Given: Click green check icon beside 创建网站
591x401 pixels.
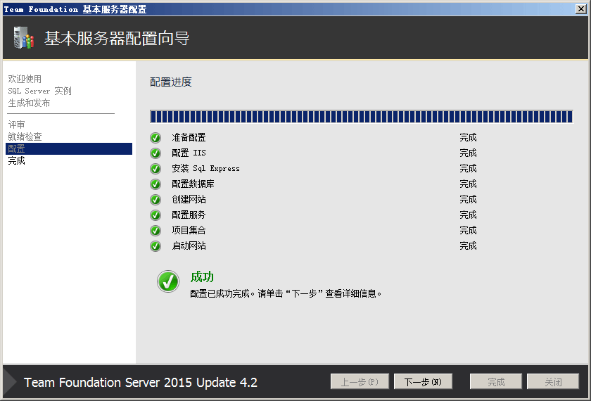Looking at the screenshot, I should point(155,200).
